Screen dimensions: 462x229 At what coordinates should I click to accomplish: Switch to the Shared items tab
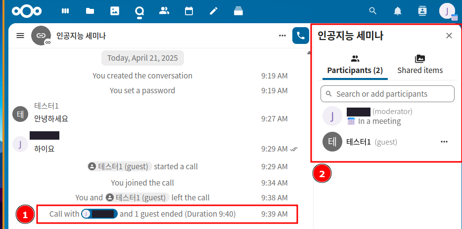(420, 65)
